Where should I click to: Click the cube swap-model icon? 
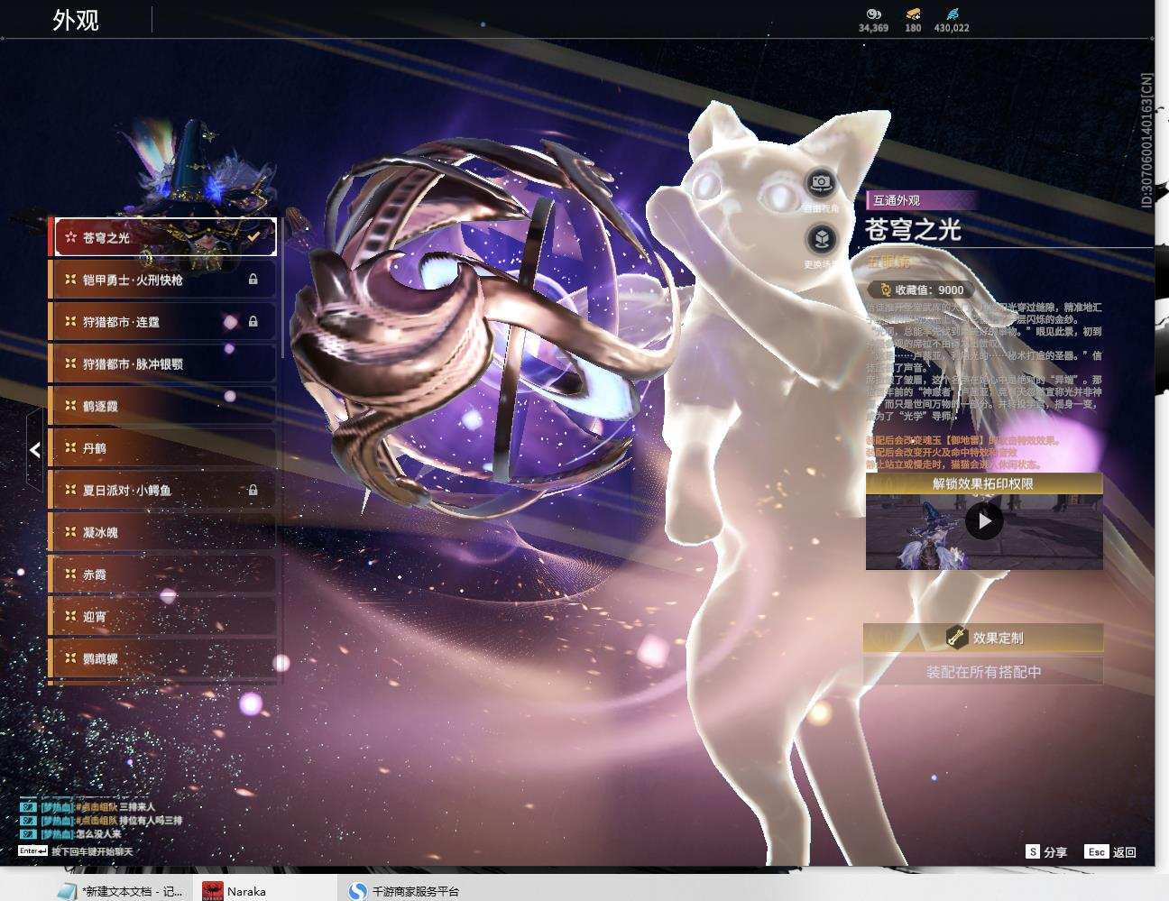pos(821,239)
